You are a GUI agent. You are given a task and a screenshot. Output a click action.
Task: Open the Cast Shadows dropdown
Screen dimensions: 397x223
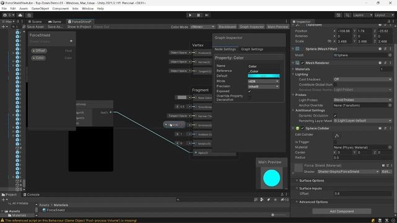coord(362,79)
